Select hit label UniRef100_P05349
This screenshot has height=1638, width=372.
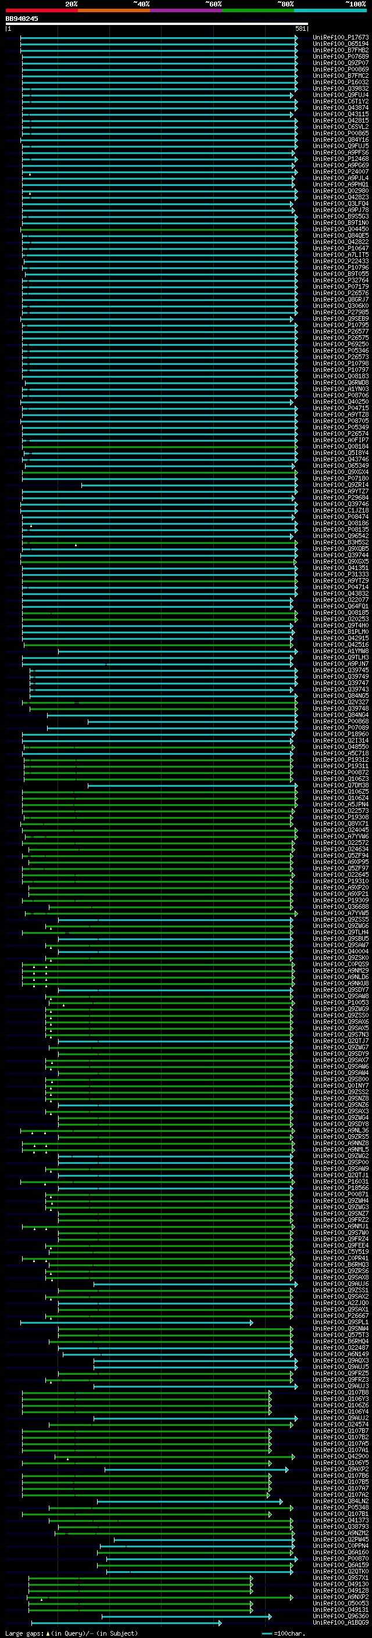pyautogui.click(x=341, y=427)
